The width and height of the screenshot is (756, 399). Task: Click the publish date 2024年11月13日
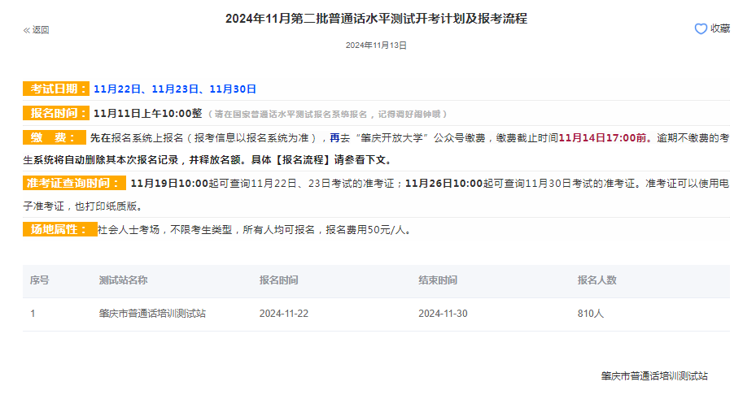[376, 46]
